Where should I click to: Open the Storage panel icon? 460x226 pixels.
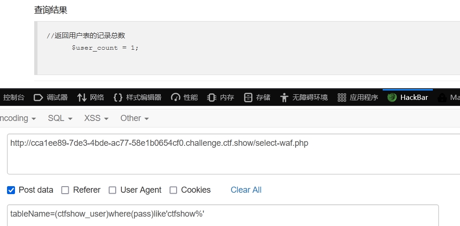[x=248, y=98]
